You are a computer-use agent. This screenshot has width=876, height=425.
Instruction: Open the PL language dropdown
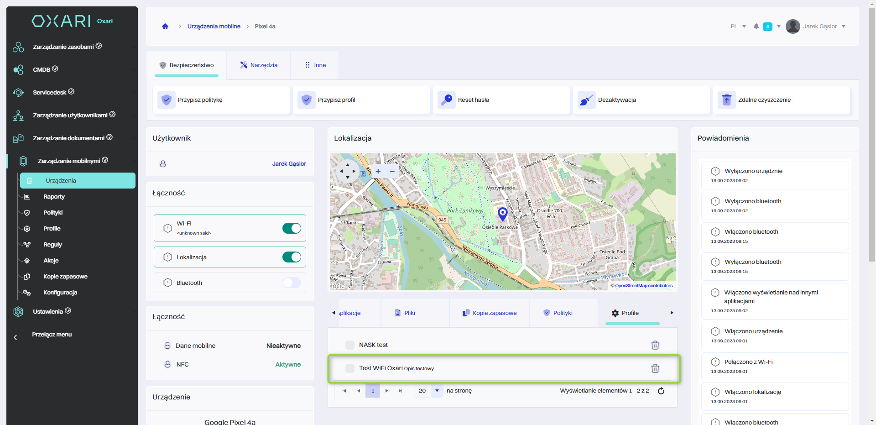pyautogui.click(x=738, y=26)
